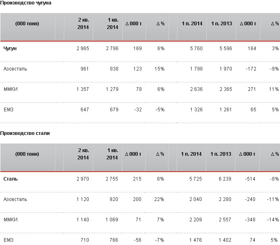Viewport: 280px width, 245px height.
Task: Click Азовсталь in the pig iron table
Action: tap(15, 69)
